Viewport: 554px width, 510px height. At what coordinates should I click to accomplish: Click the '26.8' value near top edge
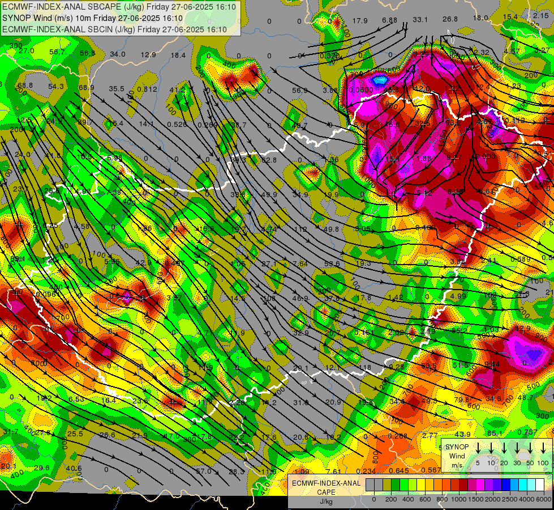450,19
